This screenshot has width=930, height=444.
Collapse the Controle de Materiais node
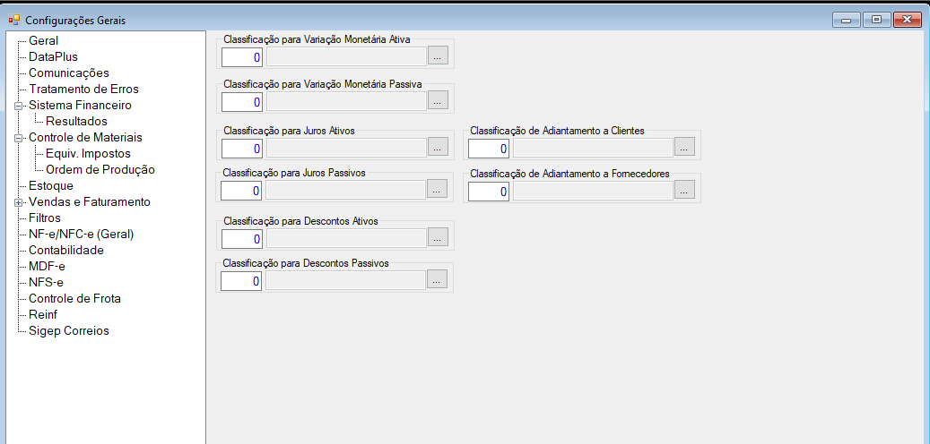click(19, 138)
